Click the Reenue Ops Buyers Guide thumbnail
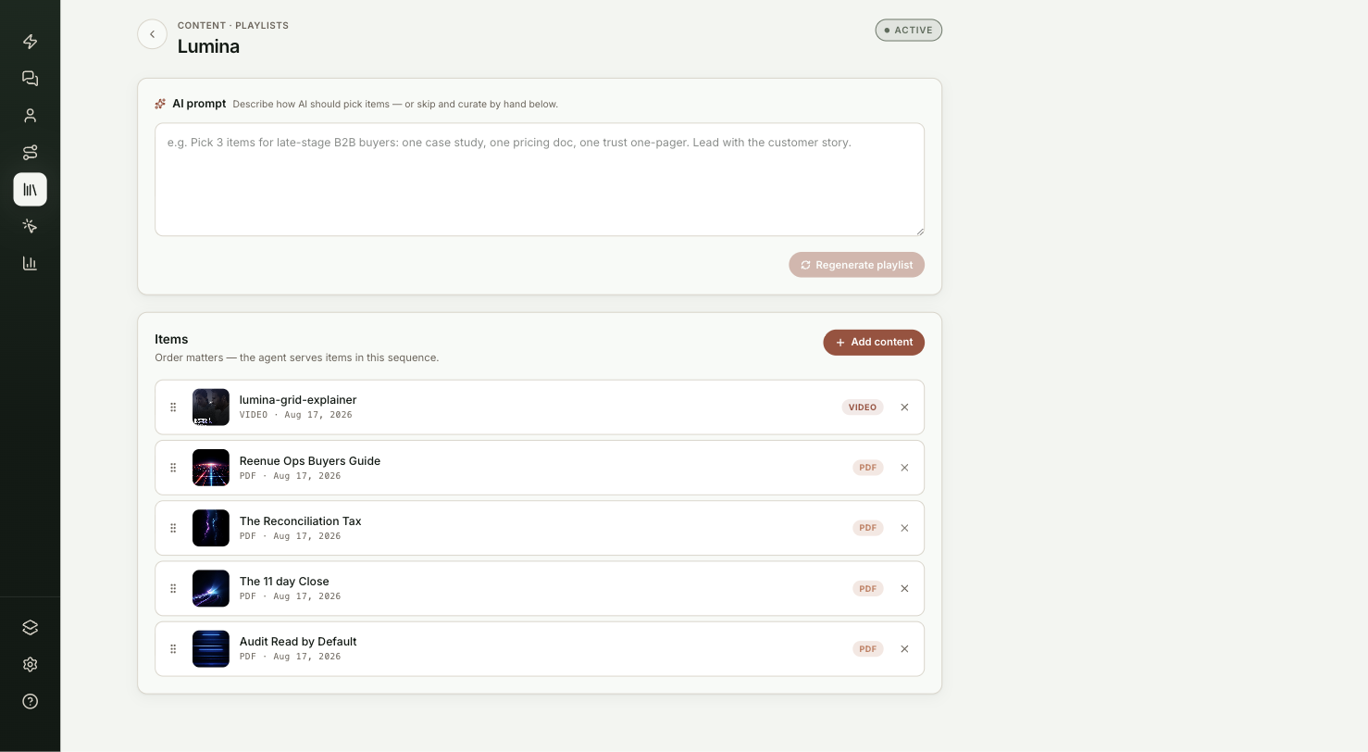 click(211, 468)
